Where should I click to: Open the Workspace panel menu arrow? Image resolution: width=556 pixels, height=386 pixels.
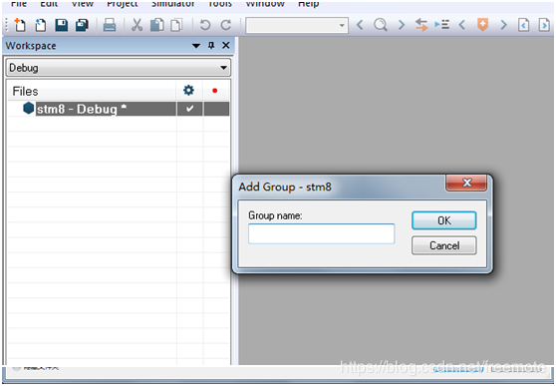[x=195, y=46]
